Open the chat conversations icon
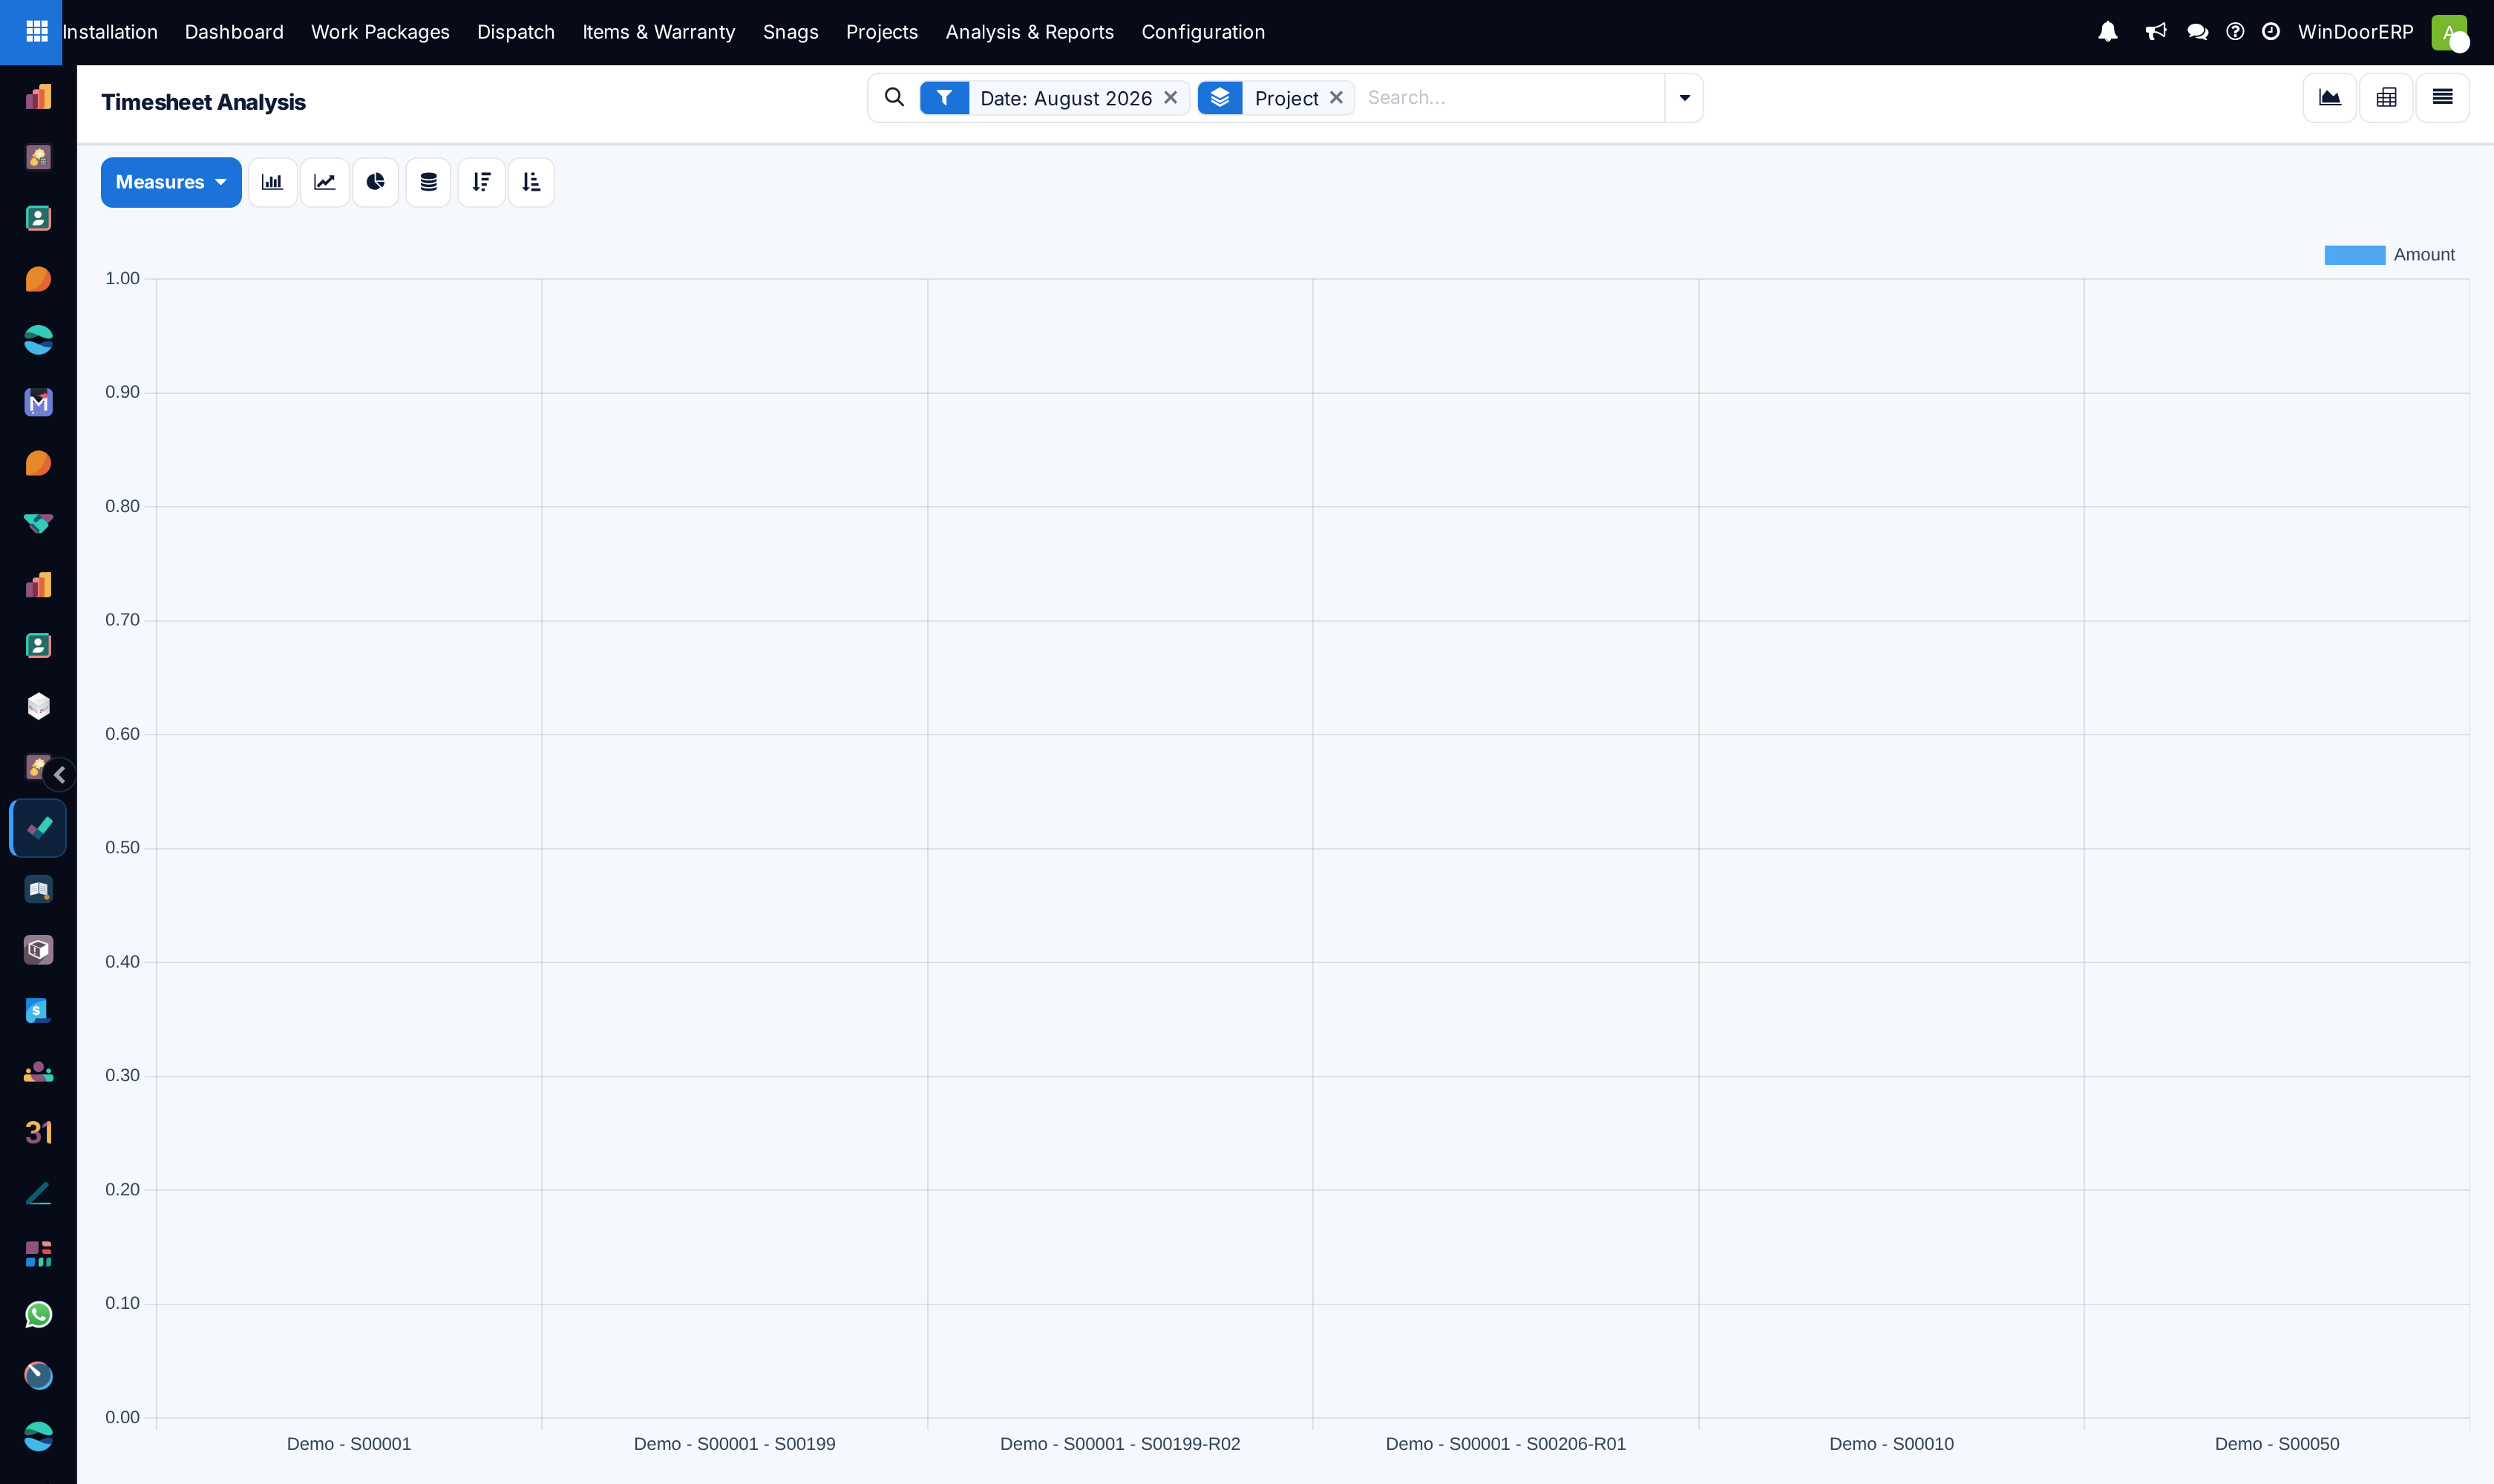This screenshot has width=2494, height=1484. [x=2198, y=32]
